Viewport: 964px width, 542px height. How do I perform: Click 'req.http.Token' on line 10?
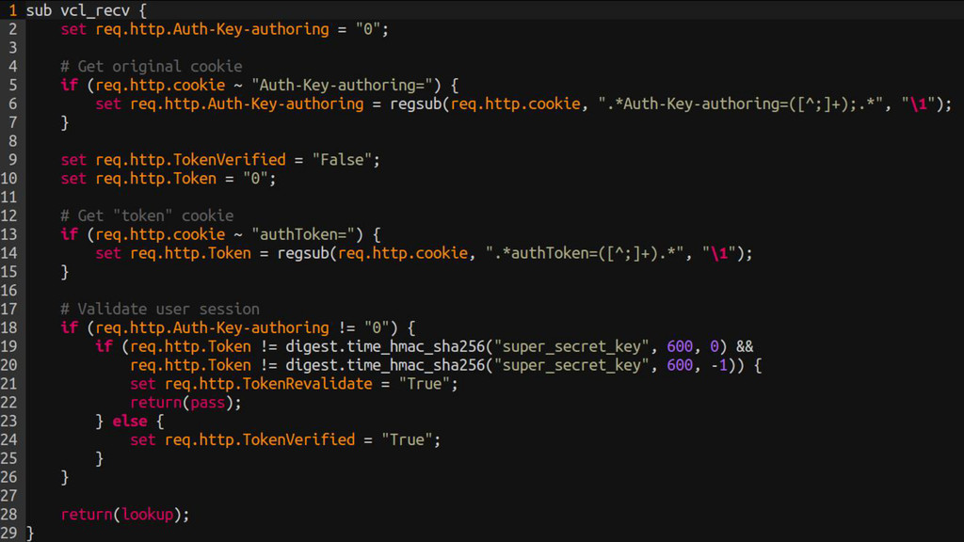[155, 178]
